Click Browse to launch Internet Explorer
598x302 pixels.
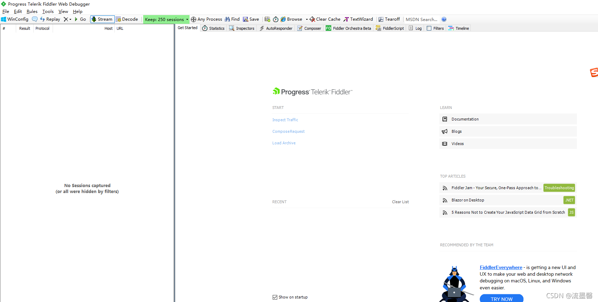(291, 19)
